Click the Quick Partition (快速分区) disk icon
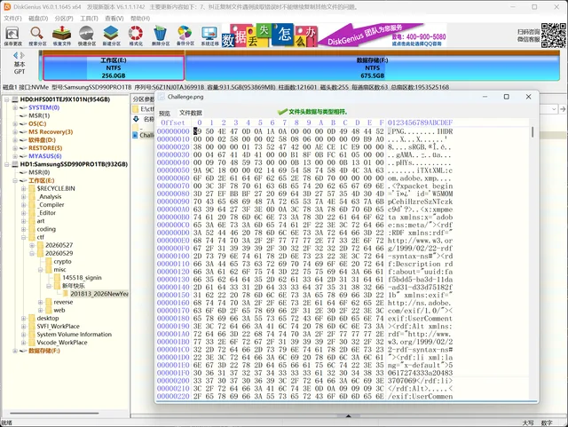The width and height of the screenshot is (568, 427). pos(87,34)
